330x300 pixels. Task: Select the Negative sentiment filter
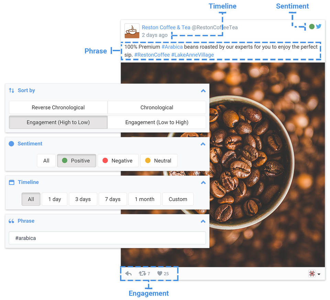click(x=118, y=161)
